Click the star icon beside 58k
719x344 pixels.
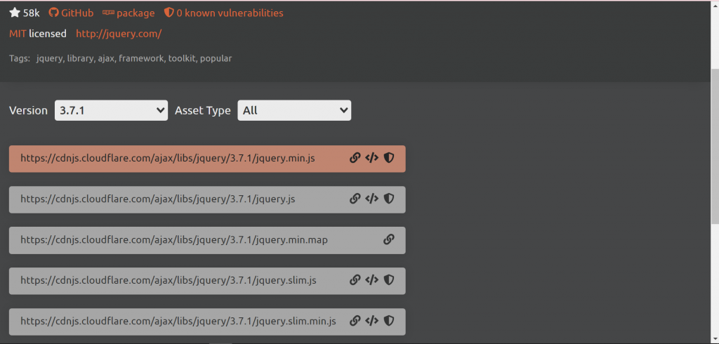point(15,13)
